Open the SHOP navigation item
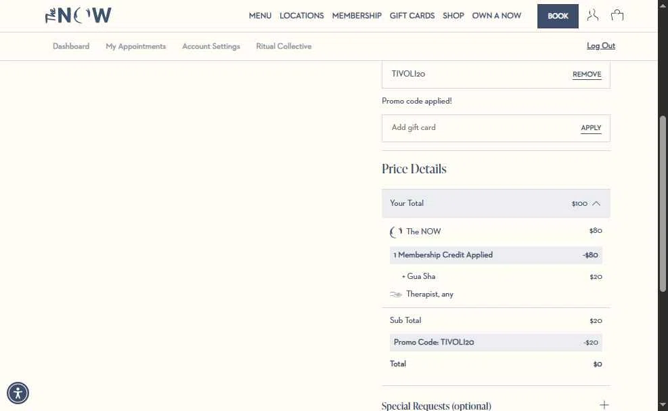This screenshot has height=411, width=668. (x=453, y=16)
